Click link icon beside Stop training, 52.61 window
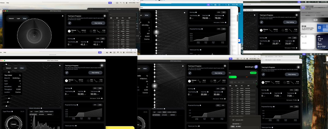Image resolution: width=328 pixels, height=129 pixels. [x=67, y=73]
